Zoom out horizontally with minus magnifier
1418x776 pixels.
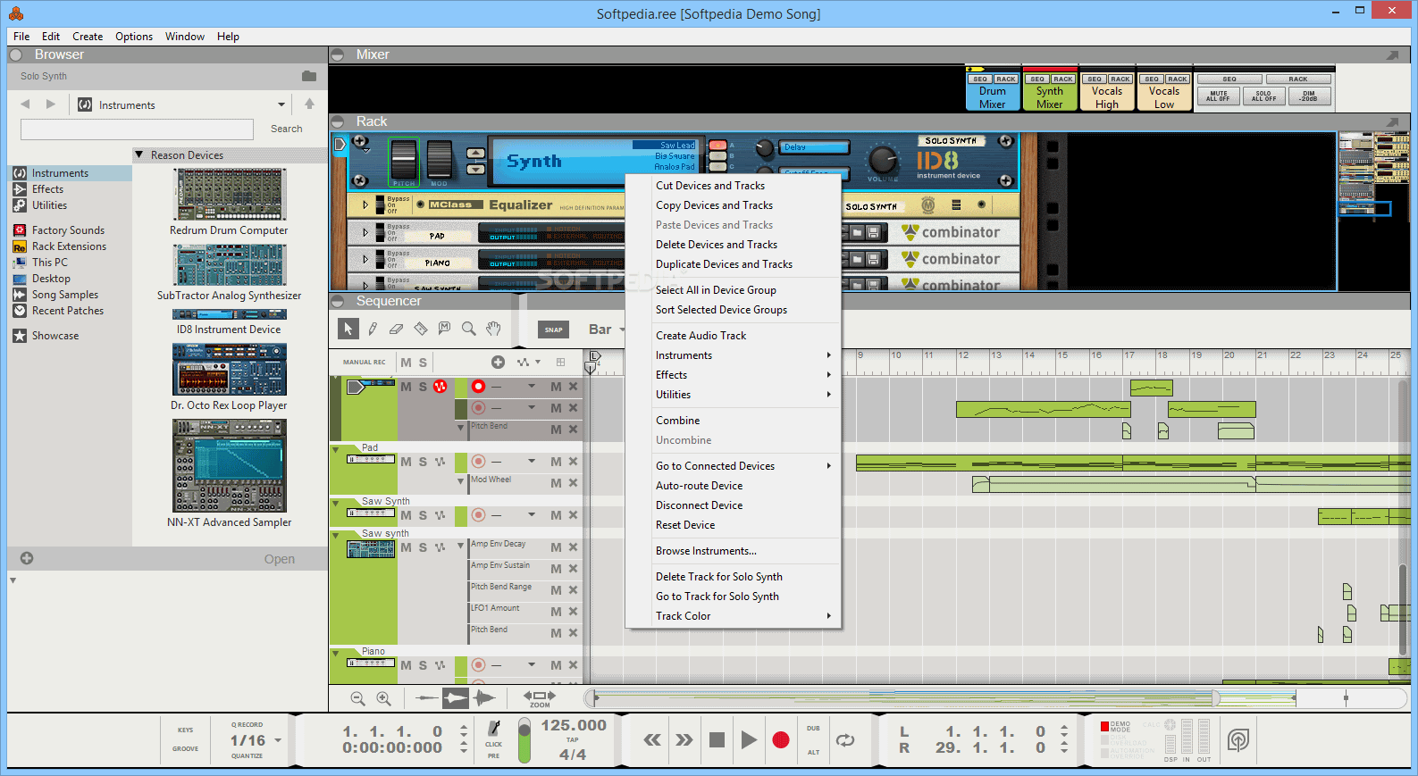(357, 698)
